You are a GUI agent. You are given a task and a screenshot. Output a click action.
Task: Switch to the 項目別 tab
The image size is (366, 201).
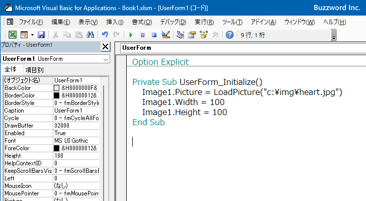35,70
